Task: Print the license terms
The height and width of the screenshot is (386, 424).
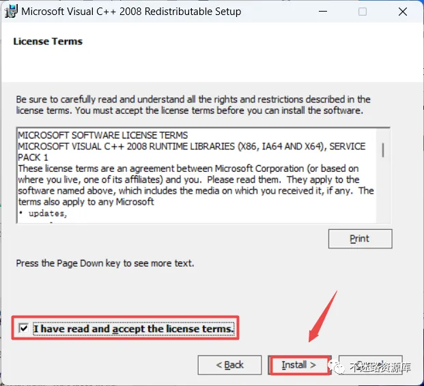Action: (360, 239)
